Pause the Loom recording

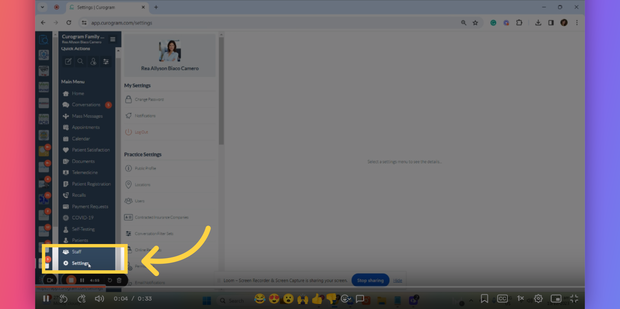coord(82,280)
